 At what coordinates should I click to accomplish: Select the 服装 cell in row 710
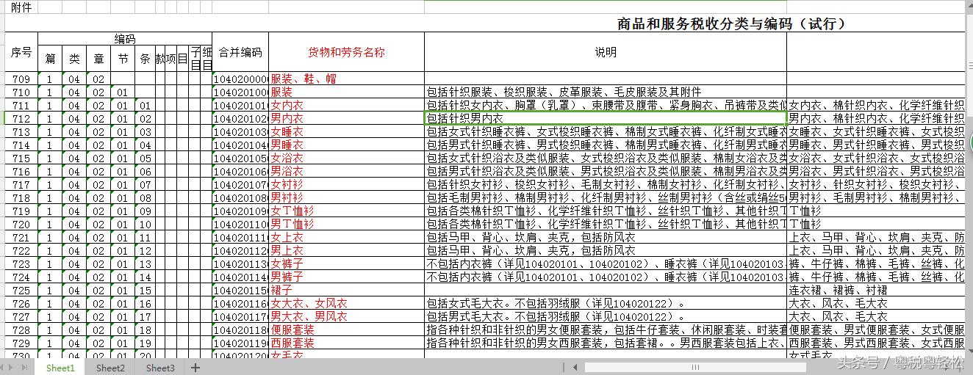[x=346, y=92]
